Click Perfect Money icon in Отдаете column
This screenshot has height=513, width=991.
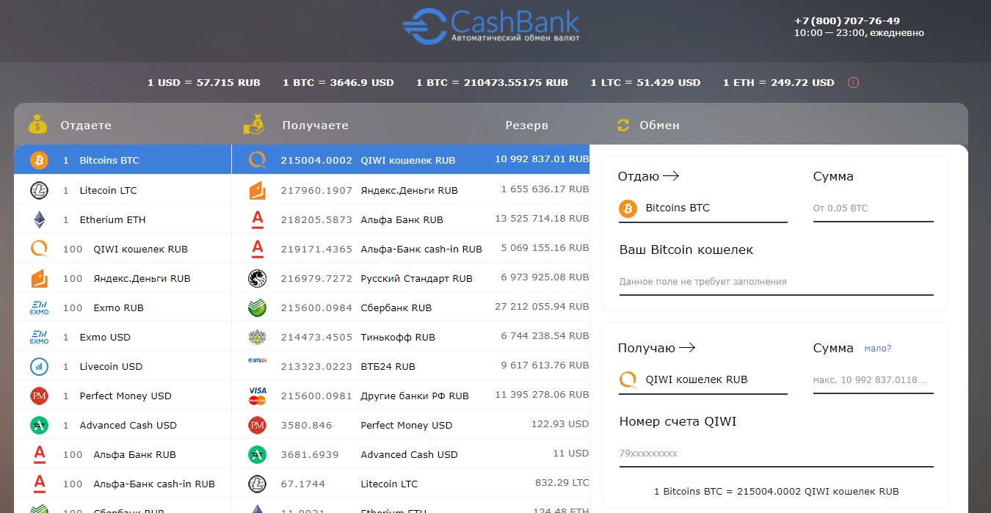tap(39, 396)
